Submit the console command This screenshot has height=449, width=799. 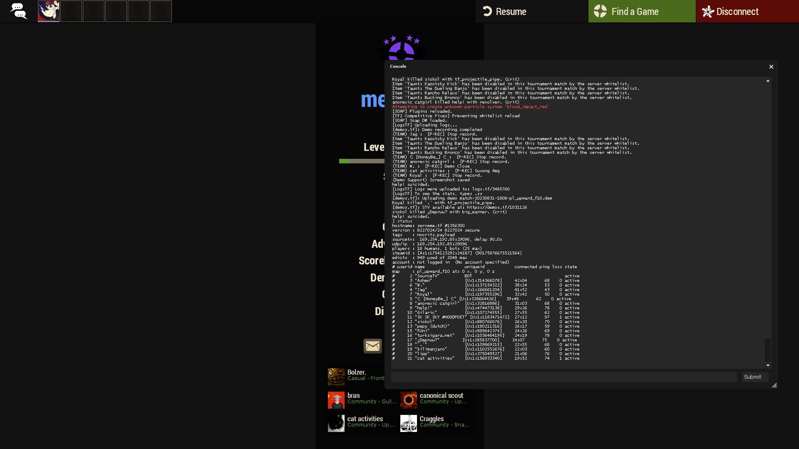pyautogui.click(x=754, y=377)
